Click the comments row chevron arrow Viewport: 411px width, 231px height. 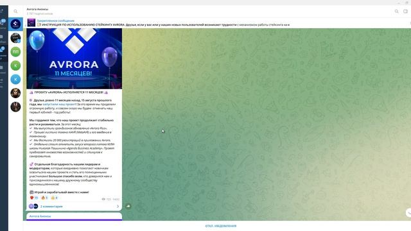pyautogui.click(x=118, y=207)
